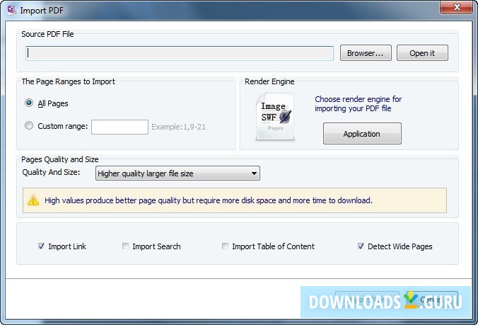The width and height of the screenshot is (478, 325).
Task: Enable the Import Search checkbox
Action: 125,246
